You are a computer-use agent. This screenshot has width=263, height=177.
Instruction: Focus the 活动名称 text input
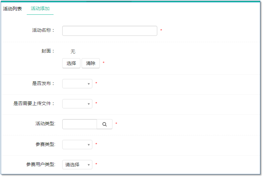coord(109,31)
